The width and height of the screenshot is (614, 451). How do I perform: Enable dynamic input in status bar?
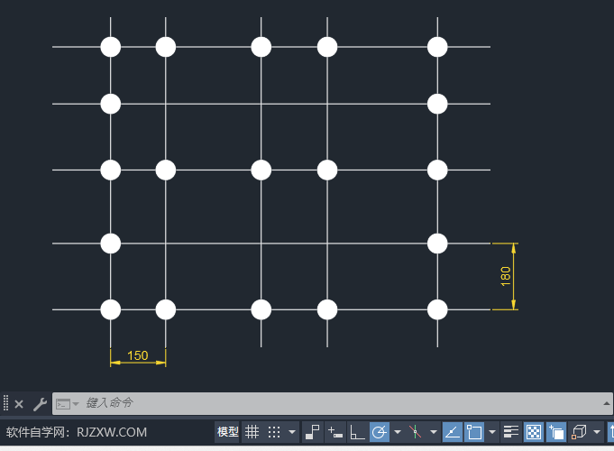click(x=335, y=432)
